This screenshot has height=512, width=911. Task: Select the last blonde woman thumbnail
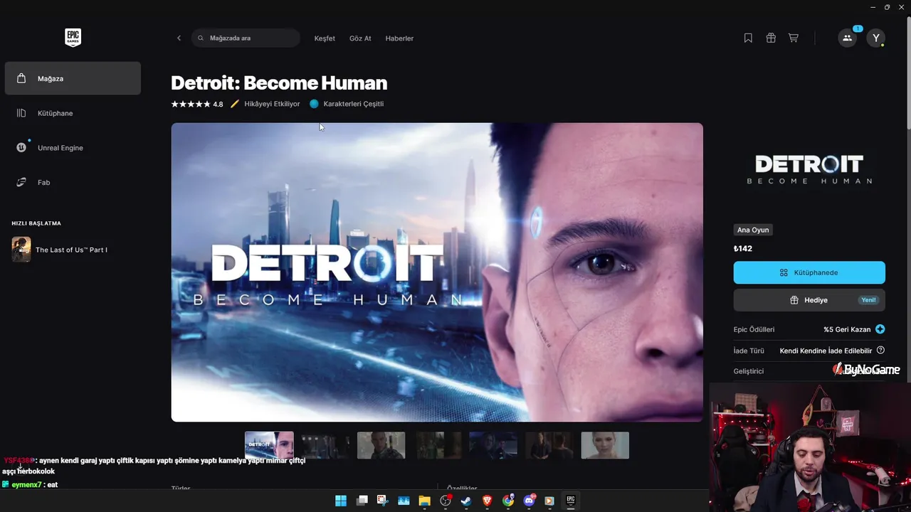click(605, 445)
